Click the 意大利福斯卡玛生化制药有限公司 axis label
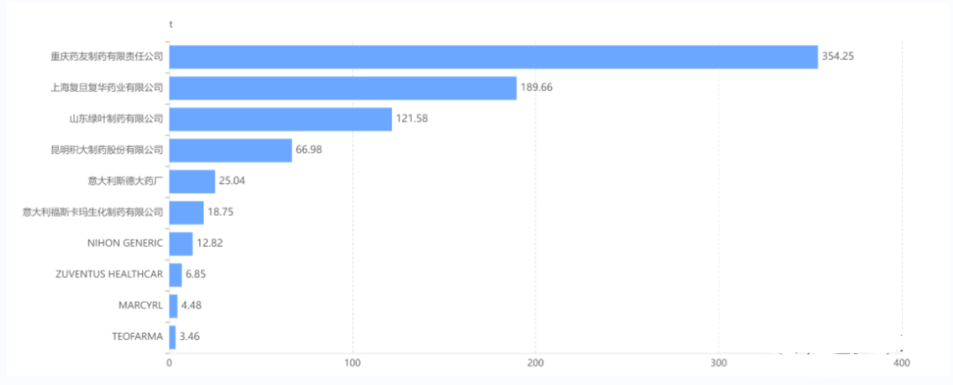Image resolution: width=953 pixels, height=385 pixels. (94, 212)
